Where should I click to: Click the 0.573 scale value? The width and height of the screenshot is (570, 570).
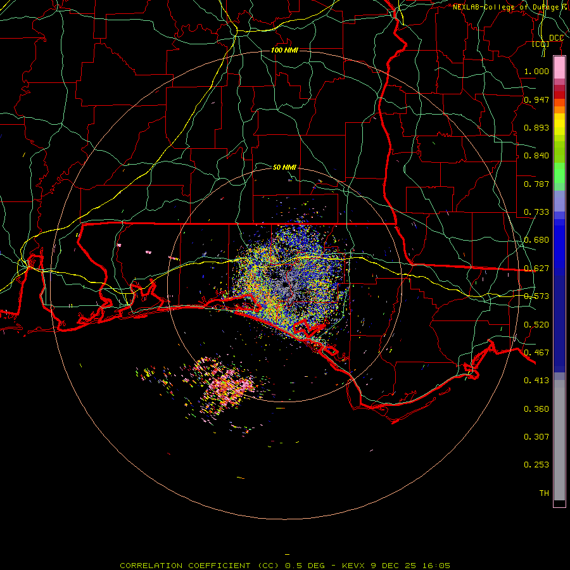point(536,296)
